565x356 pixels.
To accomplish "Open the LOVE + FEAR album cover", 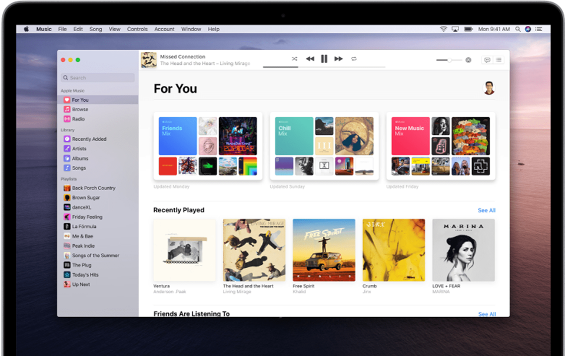I will 463,250.
